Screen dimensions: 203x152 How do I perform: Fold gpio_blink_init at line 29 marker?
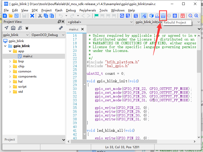pos(84,85)
